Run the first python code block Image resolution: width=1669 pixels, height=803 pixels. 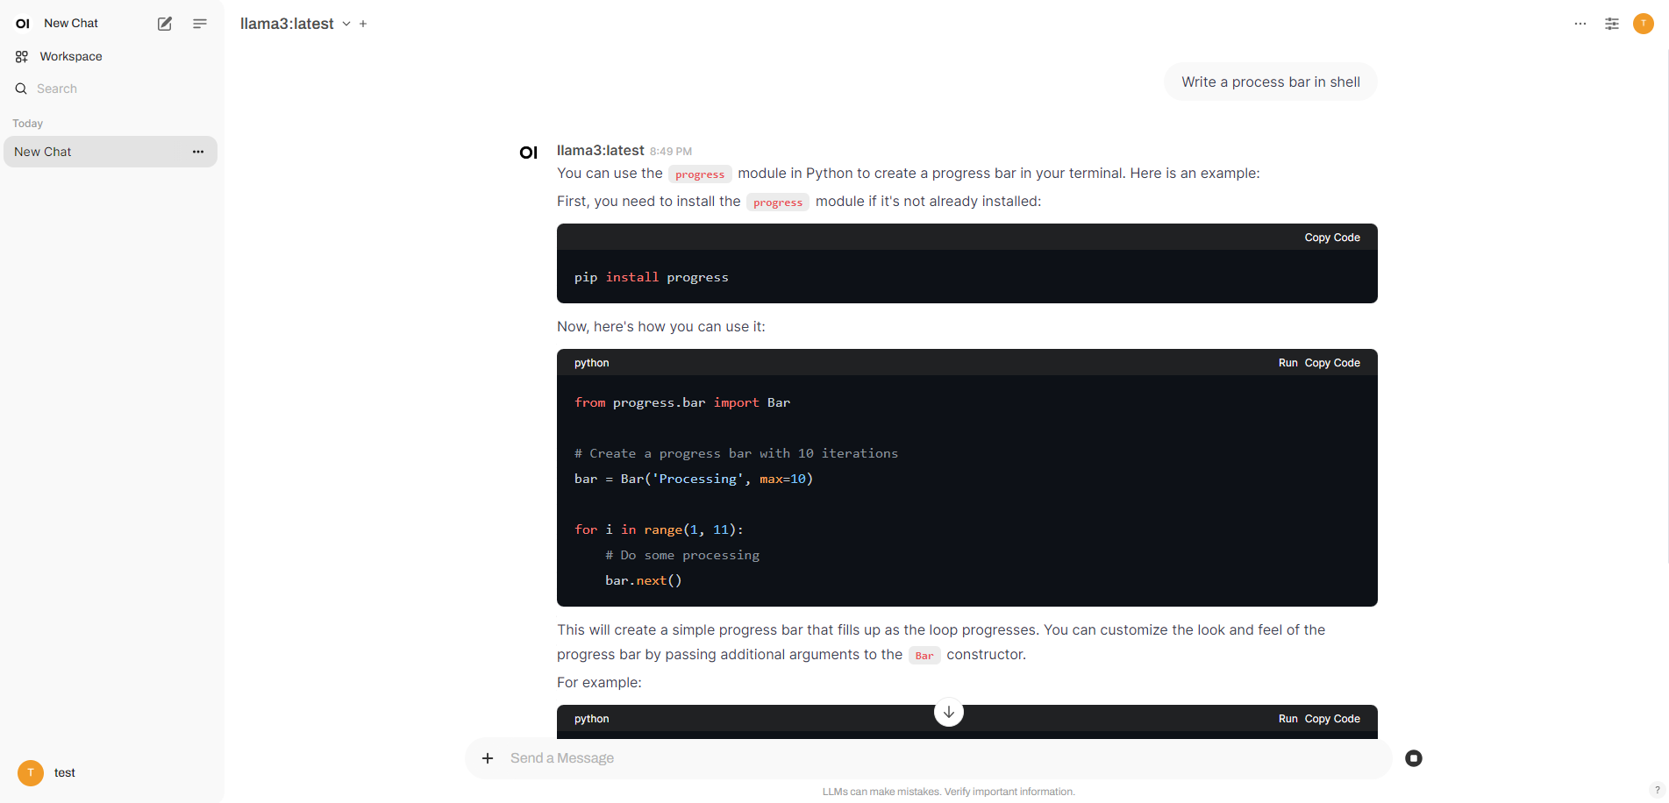tap(1287, 363)
